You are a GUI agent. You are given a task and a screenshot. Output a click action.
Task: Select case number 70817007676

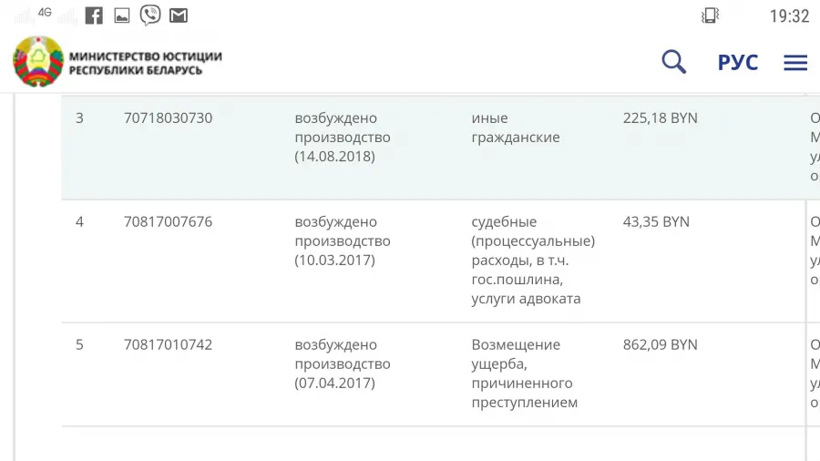pos(168,222)
